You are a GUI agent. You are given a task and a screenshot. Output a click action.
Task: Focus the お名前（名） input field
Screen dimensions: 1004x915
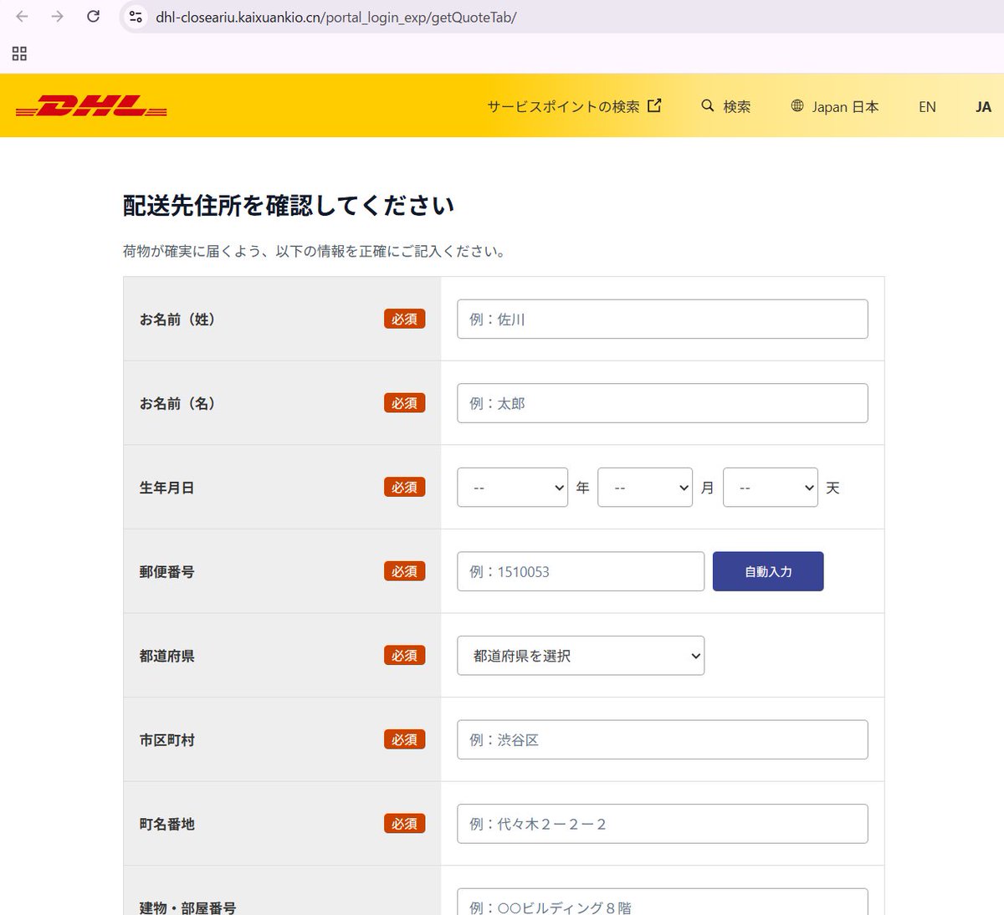tap(662, 403)
